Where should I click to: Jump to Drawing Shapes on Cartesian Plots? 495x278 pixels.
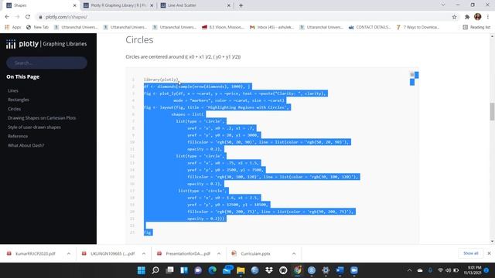[x=42, y=118]
